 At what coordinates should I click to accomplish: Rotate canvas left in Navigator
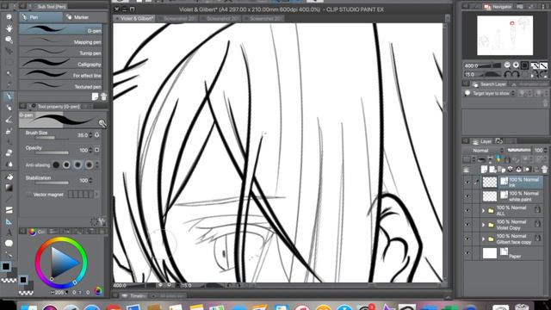[507, 74]
